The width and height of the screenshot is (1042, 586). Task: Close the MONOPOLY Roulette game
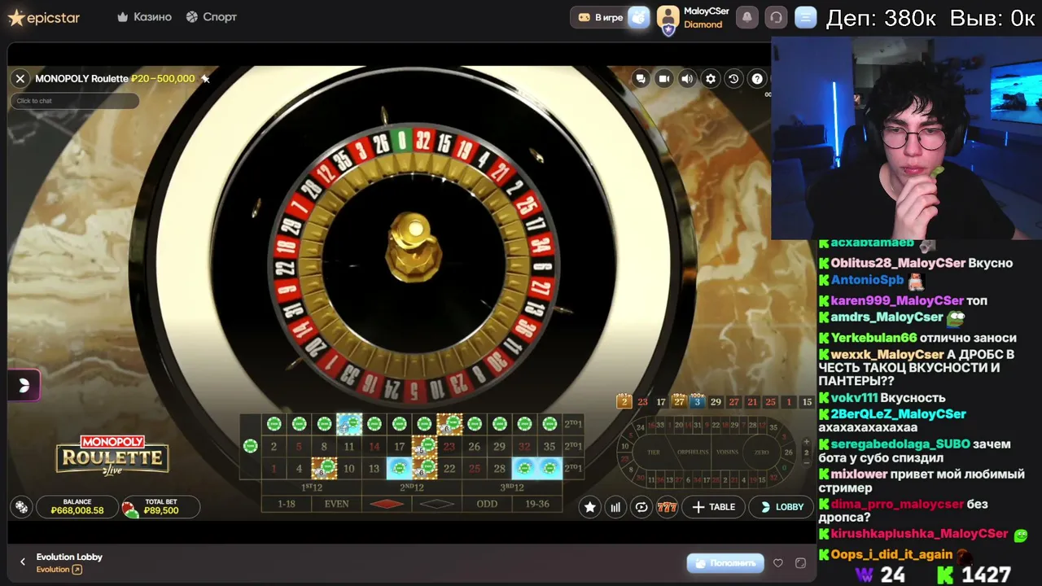[x=20, y=78]
